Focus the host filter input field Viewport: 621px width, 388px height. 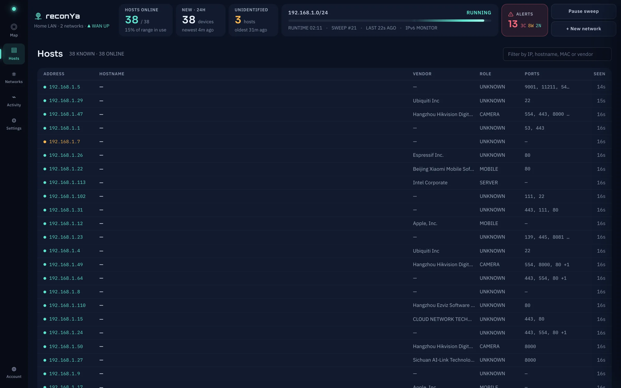click(557, 54)
